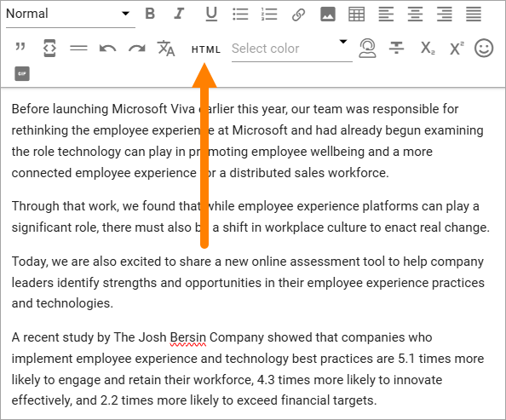Viewport: 506px width, 420px height.
Task: Click the Select color field
Action: click(x=291, y=49)
